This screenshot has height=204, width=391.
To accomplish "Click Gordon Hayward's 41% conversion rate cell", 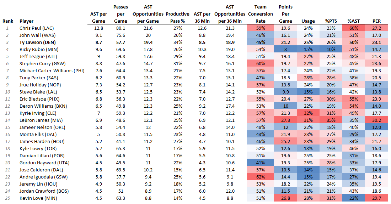I will coord(261,163).
